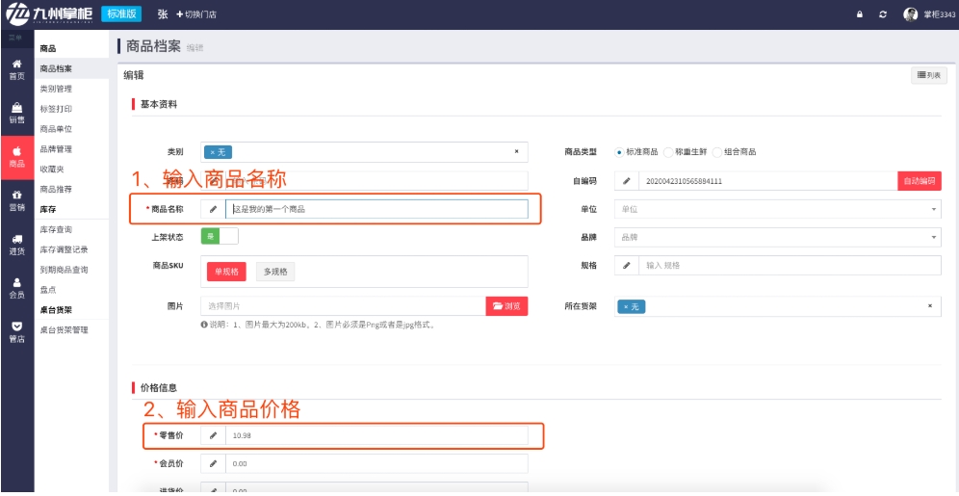Open 商品单位 in the side menu
This screenshot has height=496, width=959.
tap(56, 129)
